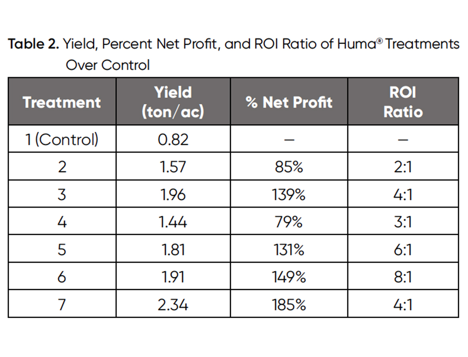468x357 pixels.
Task: Click the 2:1 ROI ratio cell
Action: click(x=403, y=167)
